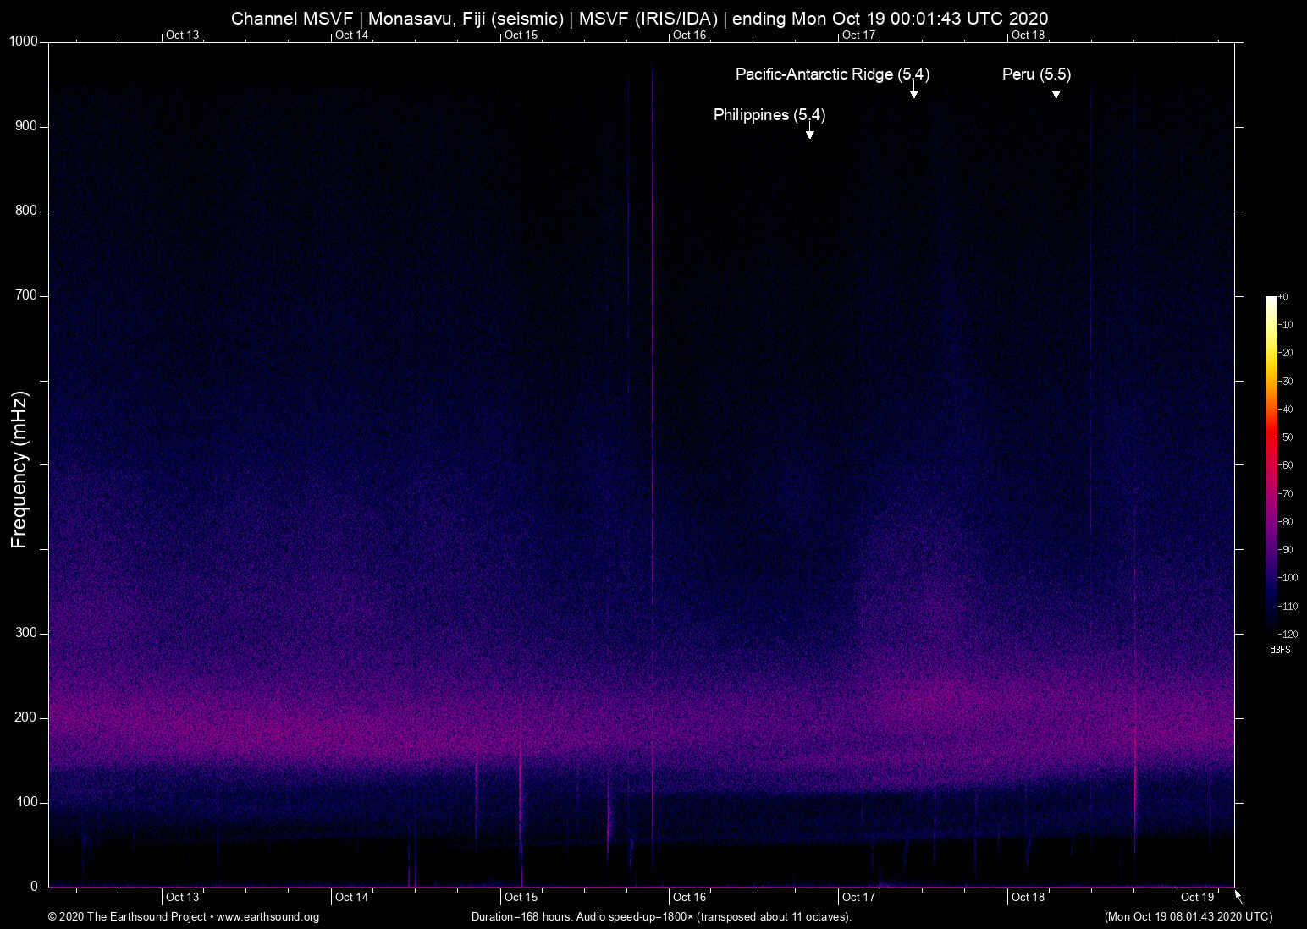This screenshot has height=929, width=1307.
Task: Click the end-time arrow pointer at bottom-right corner
Action: click(x=1239, y=897)
